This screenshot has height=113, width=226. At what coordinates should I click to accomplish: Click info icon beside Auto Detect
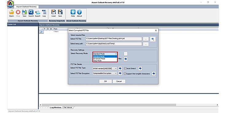pyautogui.click(x=140, y=68)
